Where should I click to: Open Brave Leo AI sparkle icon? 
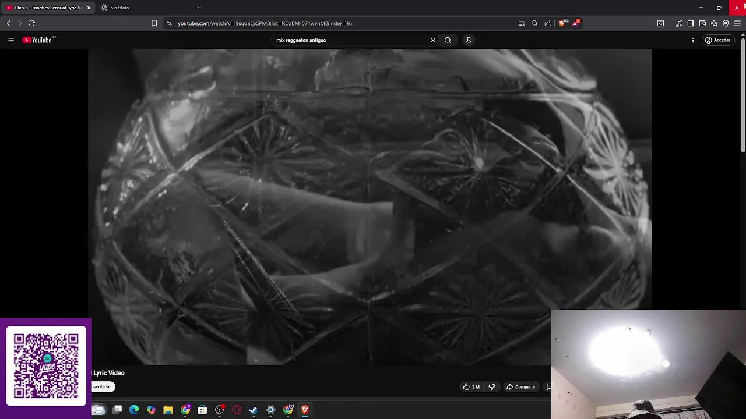coord(714,23)
